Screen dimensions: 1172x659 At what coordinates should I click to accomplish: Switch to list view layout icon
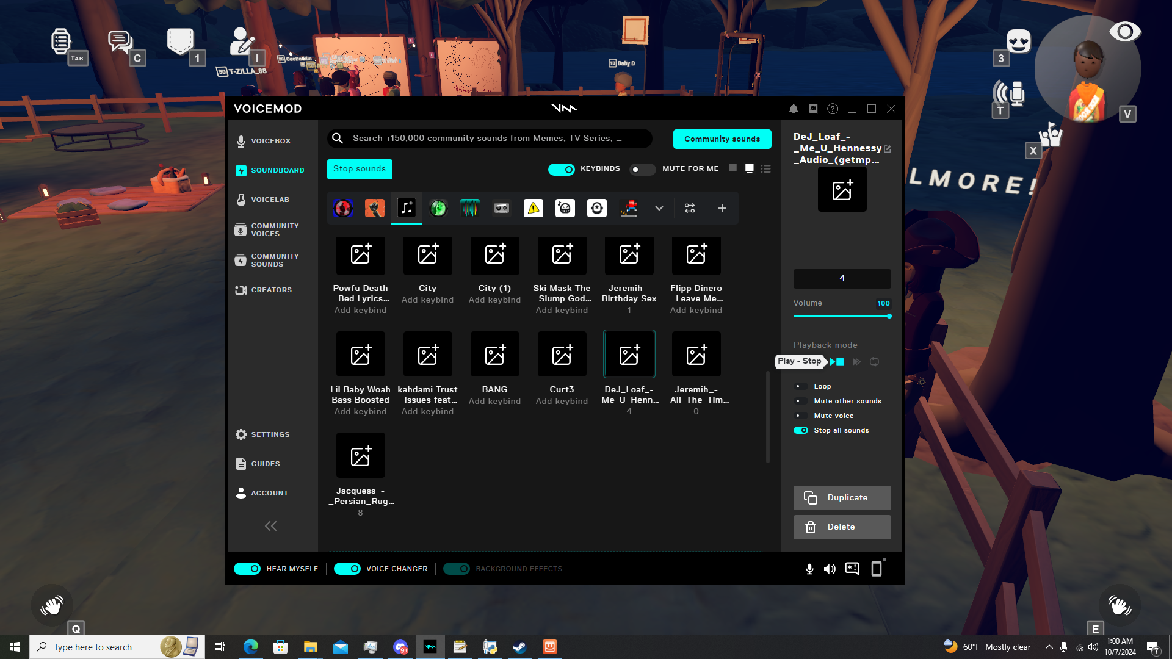click(766, 168)
